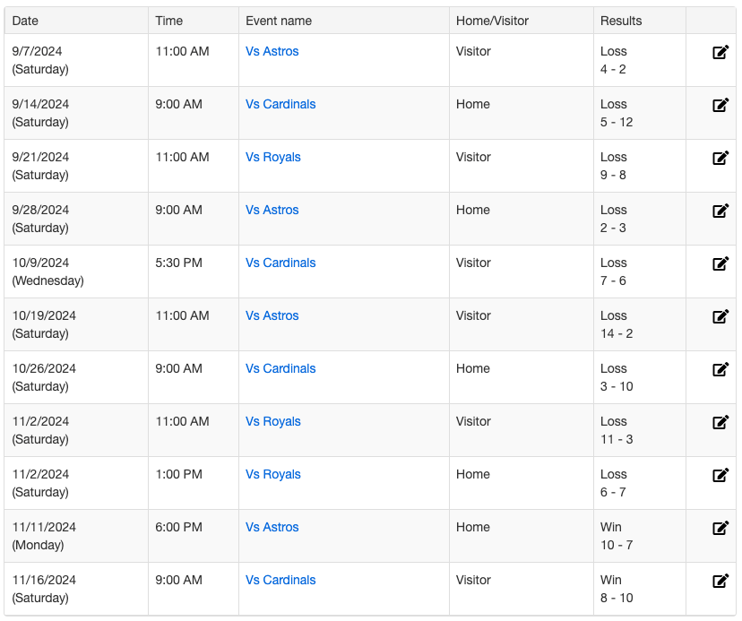Open edit icon for 9/21/2024 Royals game
Viewport: 742px width, 621px height.
720,158
